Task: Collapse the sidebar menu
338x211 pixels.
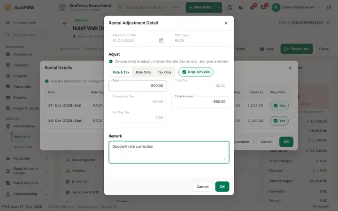Action: pos(21,23)
